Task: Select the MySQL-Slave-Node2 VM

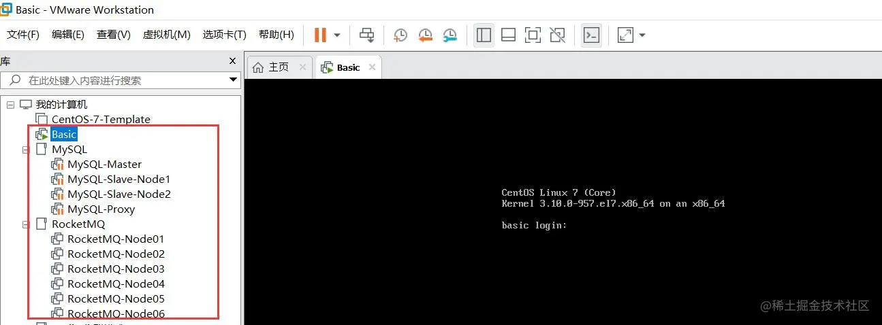Action: [119, 194]
